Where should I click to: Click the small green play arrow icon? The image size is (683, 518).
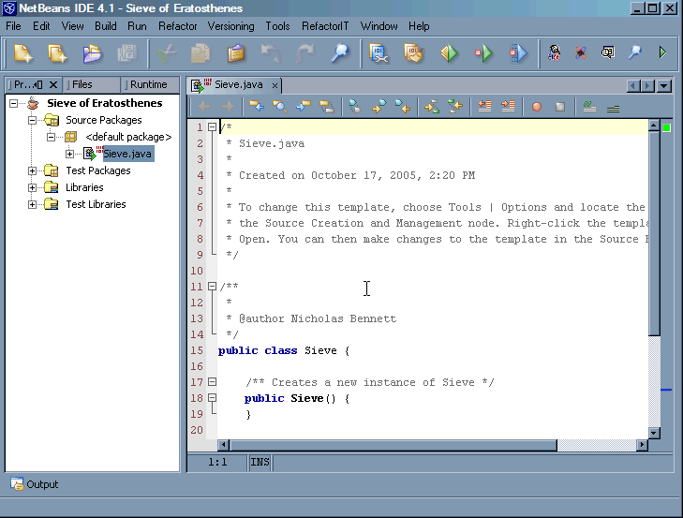(x=662, y=52)
